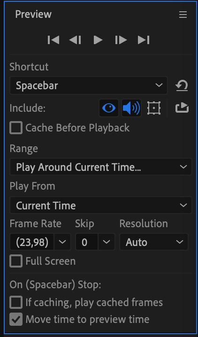Viewport: 198px width, 337px height.
Task: Toggle include overlays and layer controls icon
Action: click(x=154, y=108)
